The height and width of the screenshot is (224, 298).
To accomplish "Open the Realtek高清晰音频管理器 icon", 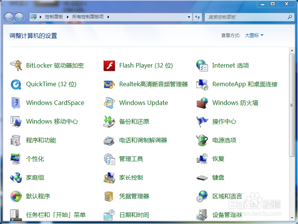I will [109, 84].
